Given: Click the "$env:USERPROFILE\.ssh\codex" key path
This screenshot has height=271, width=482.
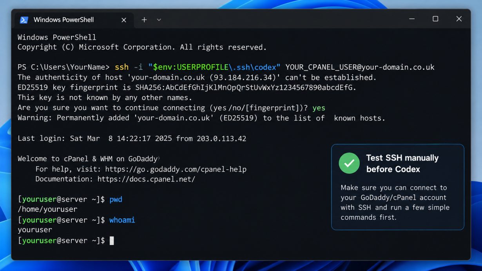Looking at the screenshot, I should coord(214,67).
